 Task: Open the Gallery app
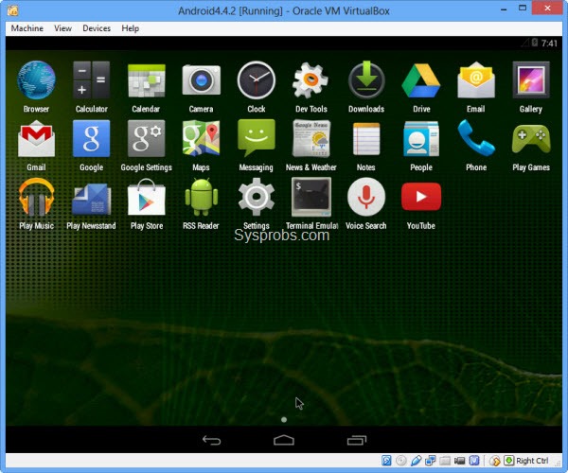[x=531, y=80]
